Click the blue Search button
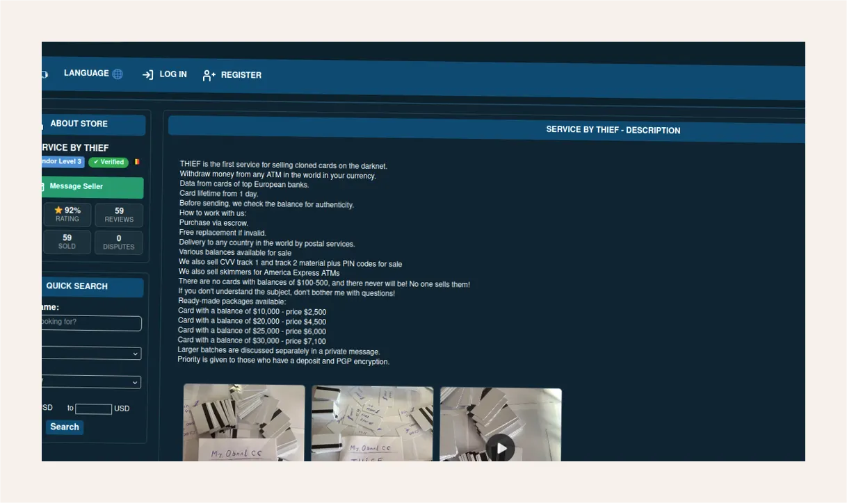Viewport: 847px width, 503px height. coord(65,427)
